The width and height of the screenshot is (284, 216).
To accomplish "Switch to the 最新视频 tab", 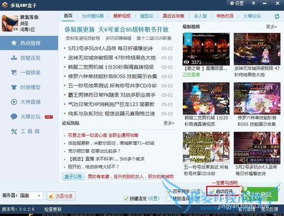I will click(x=122, y=16).
